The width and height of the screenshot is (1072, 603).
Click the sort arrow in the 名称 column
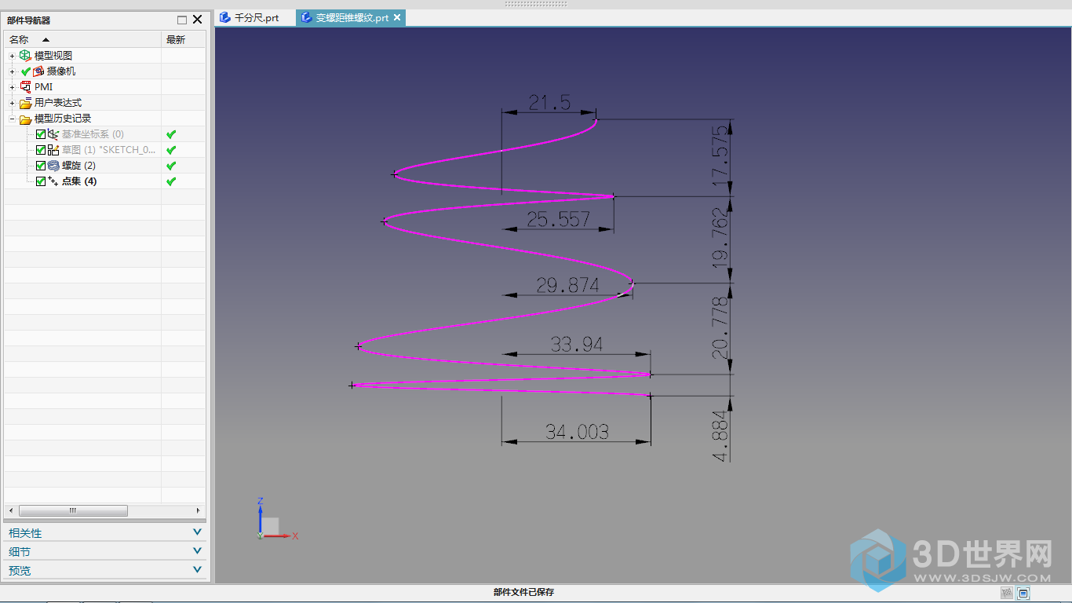click(46, 39)
